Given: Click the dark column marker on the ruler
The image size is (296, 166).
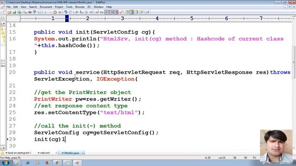Looking at the screenshot, I should [x=67, y=18].
